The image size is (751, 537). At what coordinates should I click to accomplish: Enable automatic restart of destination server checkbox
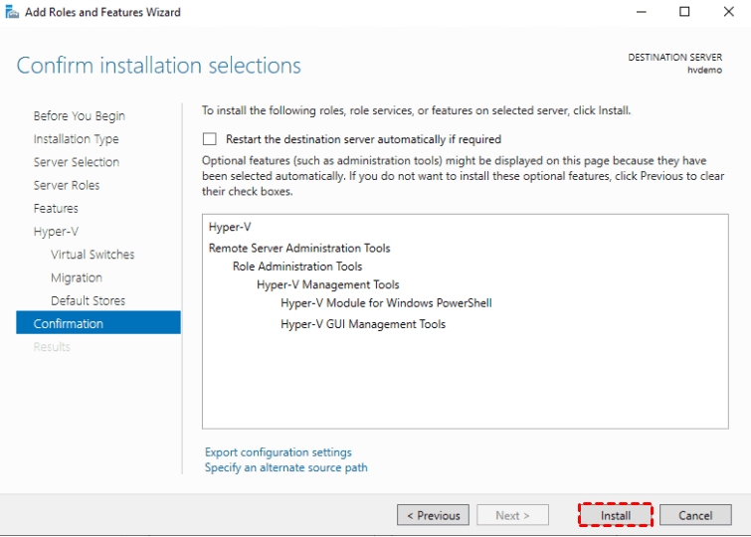[x=210, y=139]
